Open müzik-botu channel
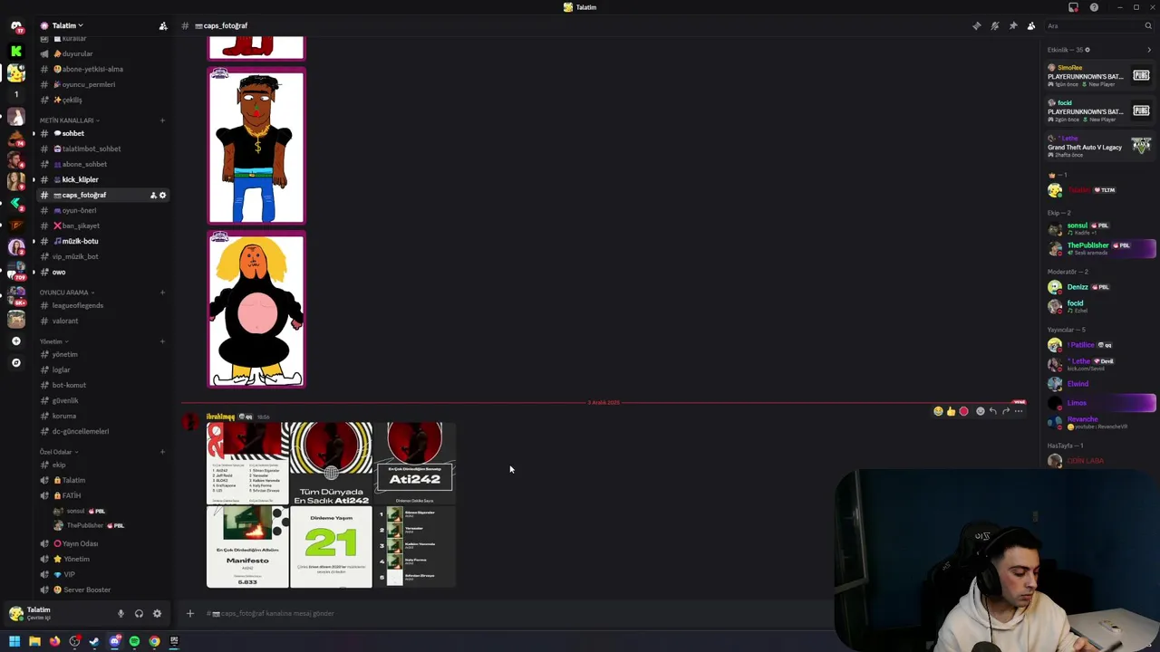This screenshot has height=652, width=1160. [x=102, y=241]
